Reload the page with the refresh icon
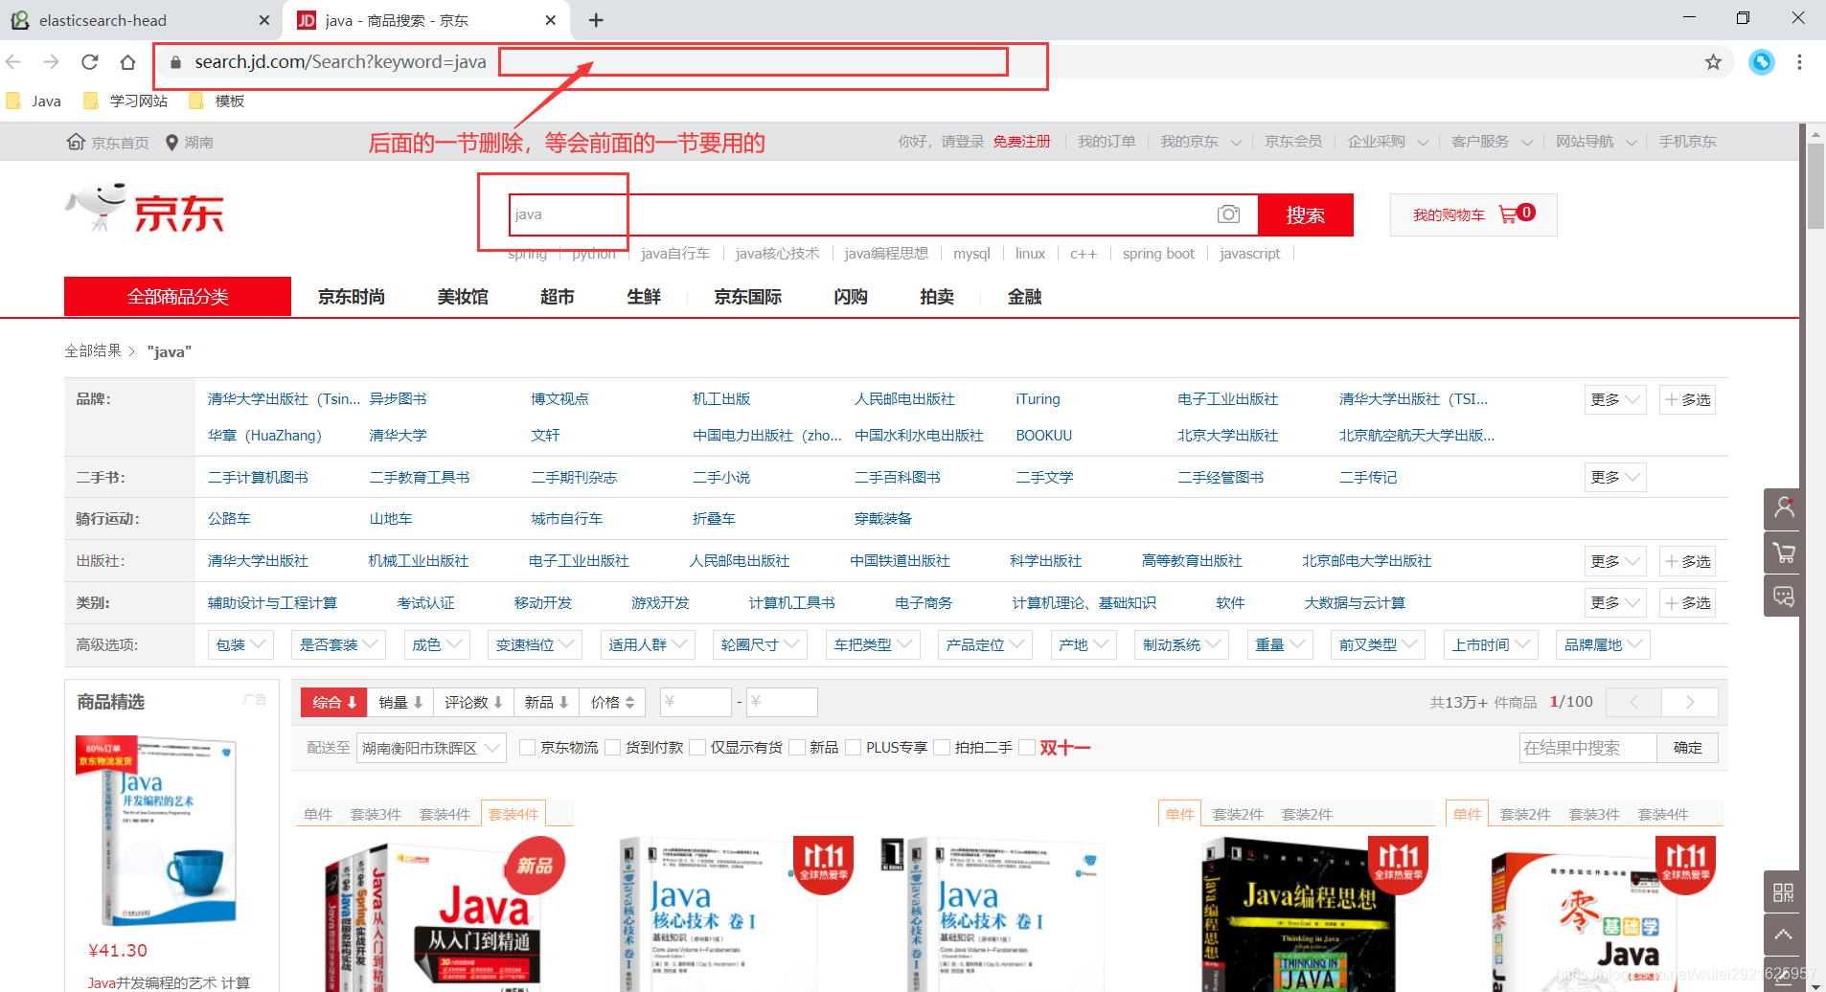 (90, 62)
